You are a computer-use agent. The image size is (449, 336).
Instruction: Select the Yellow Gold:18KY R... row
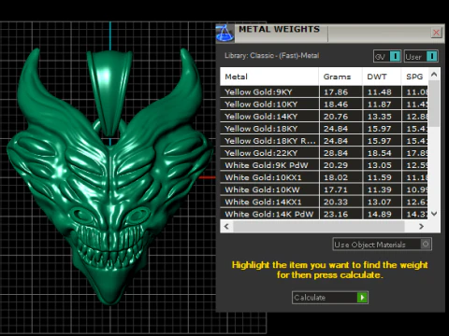coord(324,141)
